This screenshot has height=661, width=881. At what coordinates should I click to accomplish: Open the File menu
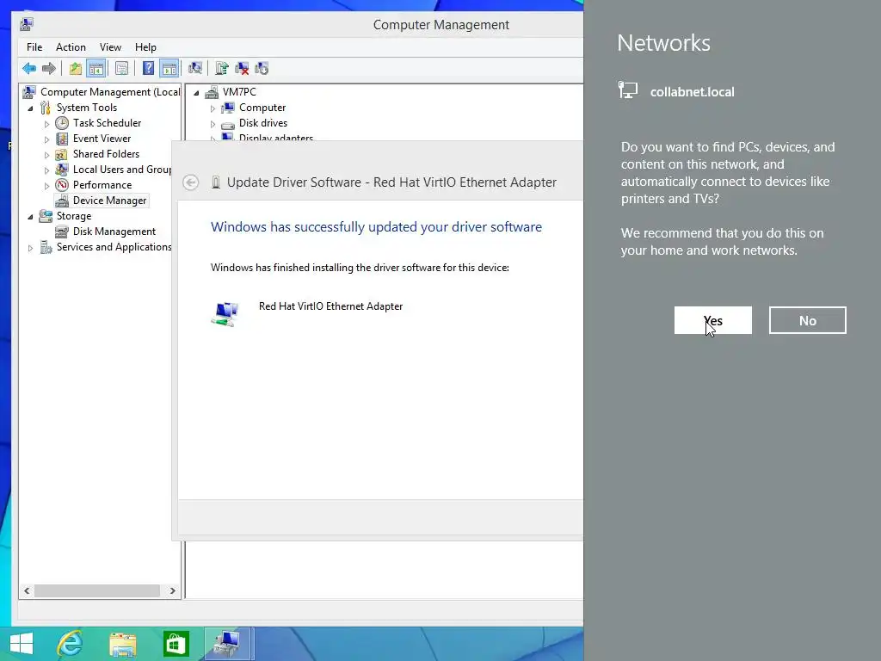pyautogui.click(x=34, y=47)
